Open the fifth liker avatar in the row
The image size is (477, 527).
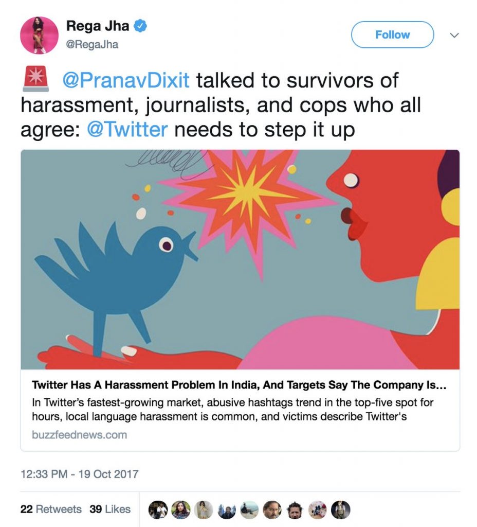249,510
